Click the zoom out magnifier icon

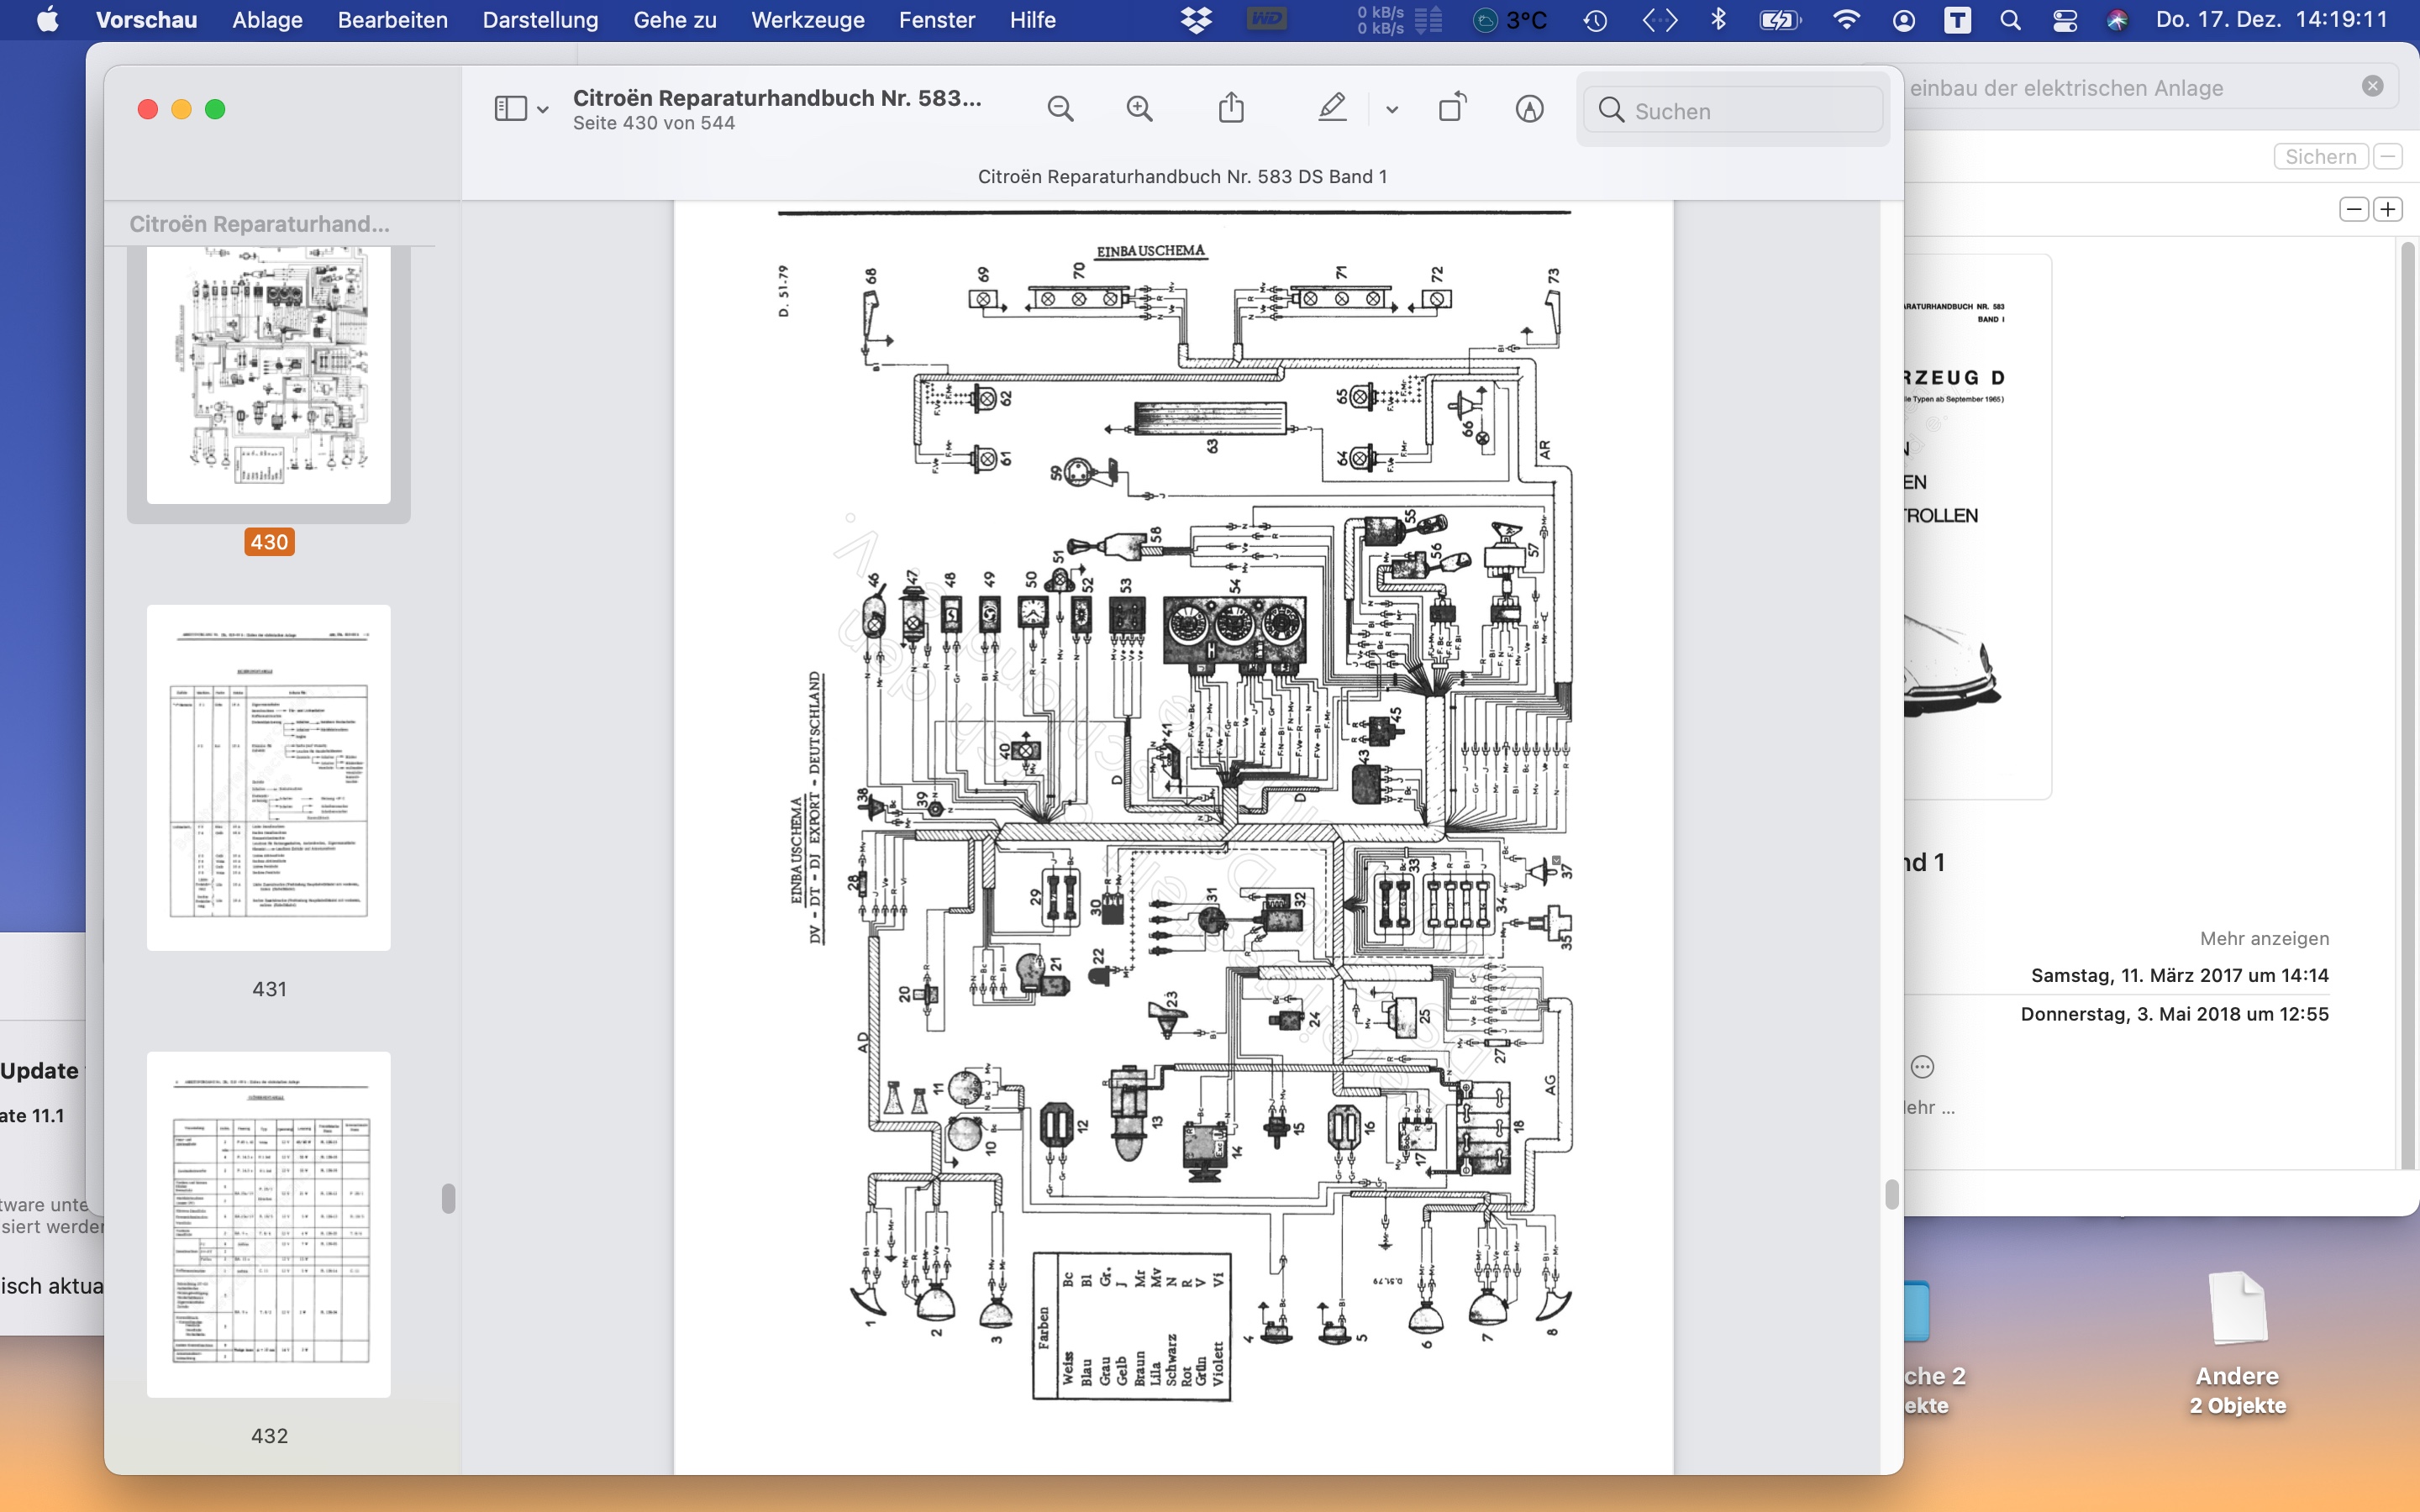click(1060, 108)
